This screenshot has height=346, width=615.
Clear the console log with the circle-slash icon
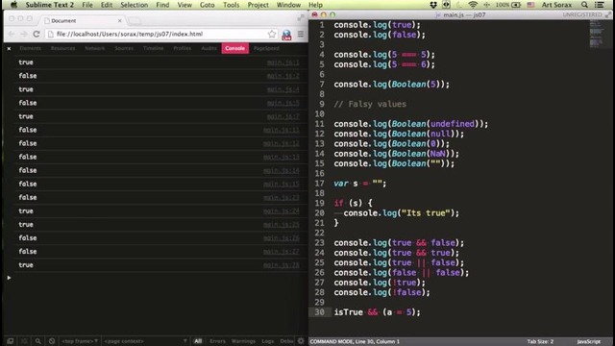(x=52, y=341)
